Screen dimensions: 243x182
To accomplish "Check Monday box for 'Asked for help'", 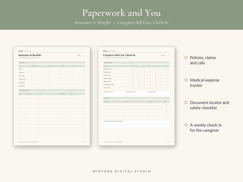I will [x=133, y=88].
